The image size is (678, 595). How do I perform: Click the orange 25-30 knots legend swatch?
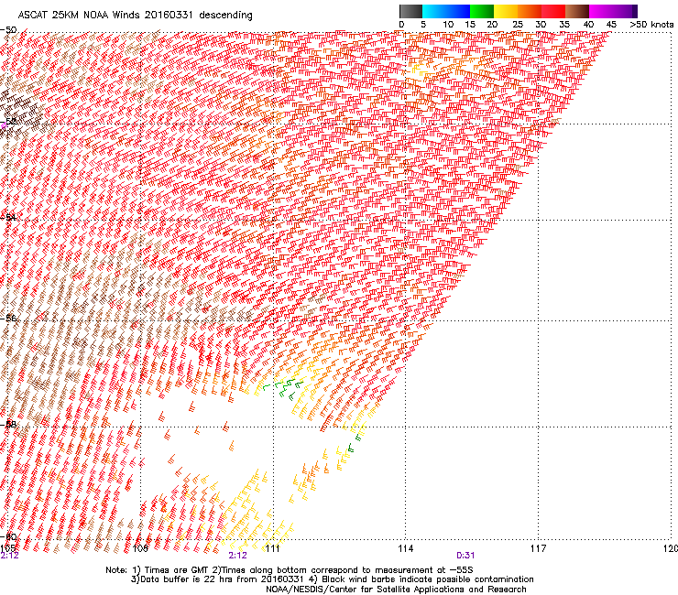530,11
